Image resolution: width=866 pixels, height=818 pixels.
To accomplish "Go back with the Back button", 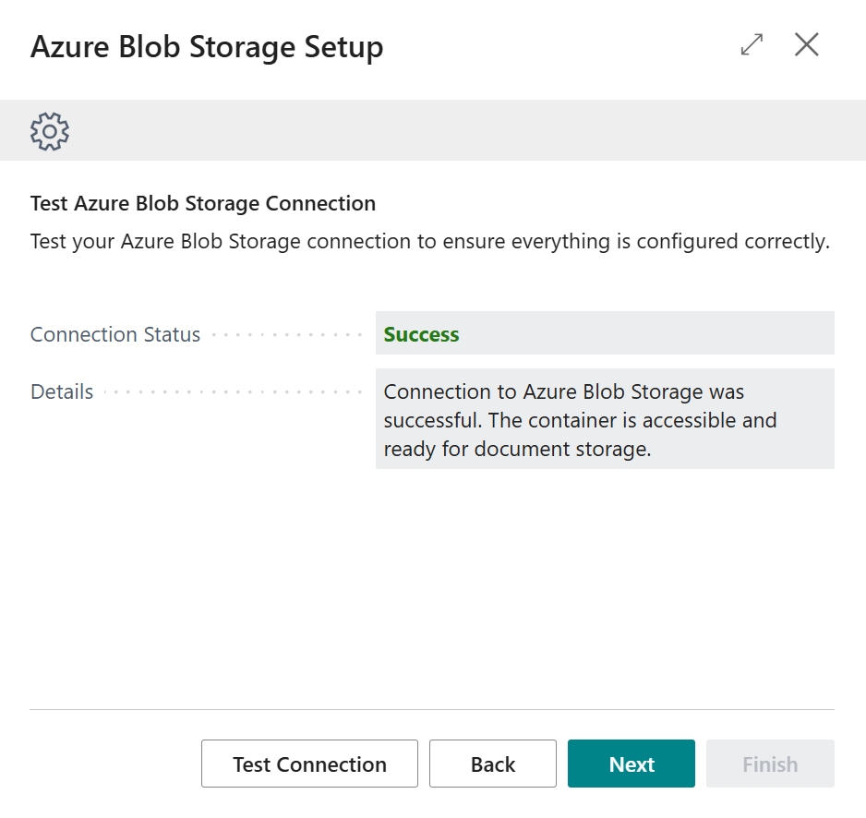I will pos(493,764).
